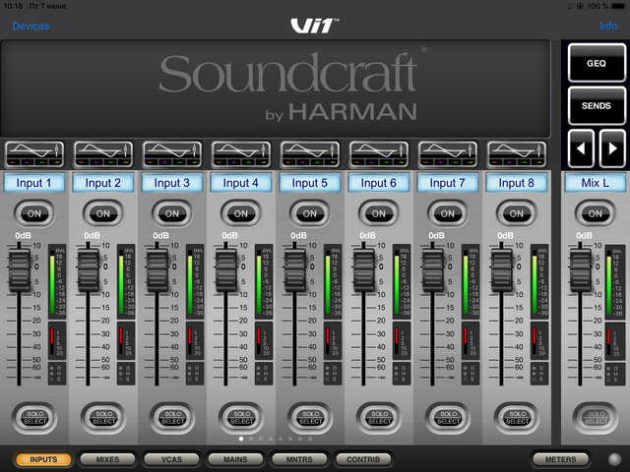Tap the Input 5 fader knob

(294, 269)
